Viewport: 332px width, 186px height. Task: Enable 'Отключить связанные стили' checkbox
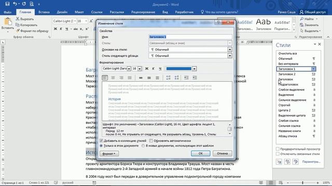(278, 154)
